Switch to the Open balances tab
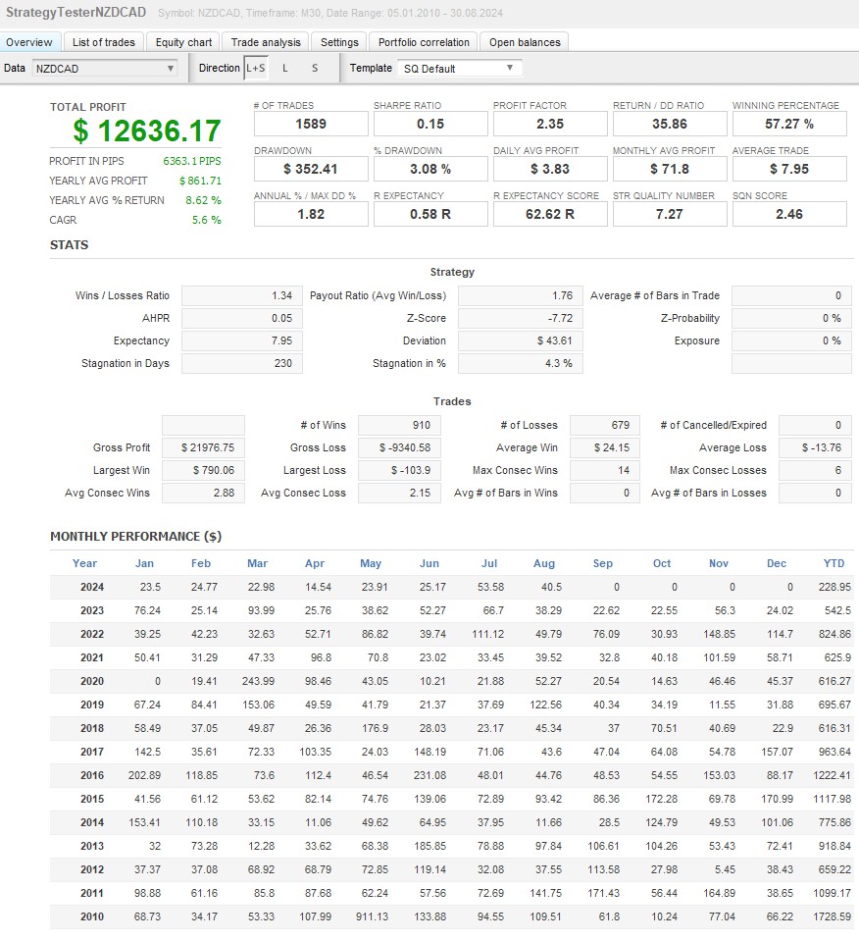 (x=525, y=42)
